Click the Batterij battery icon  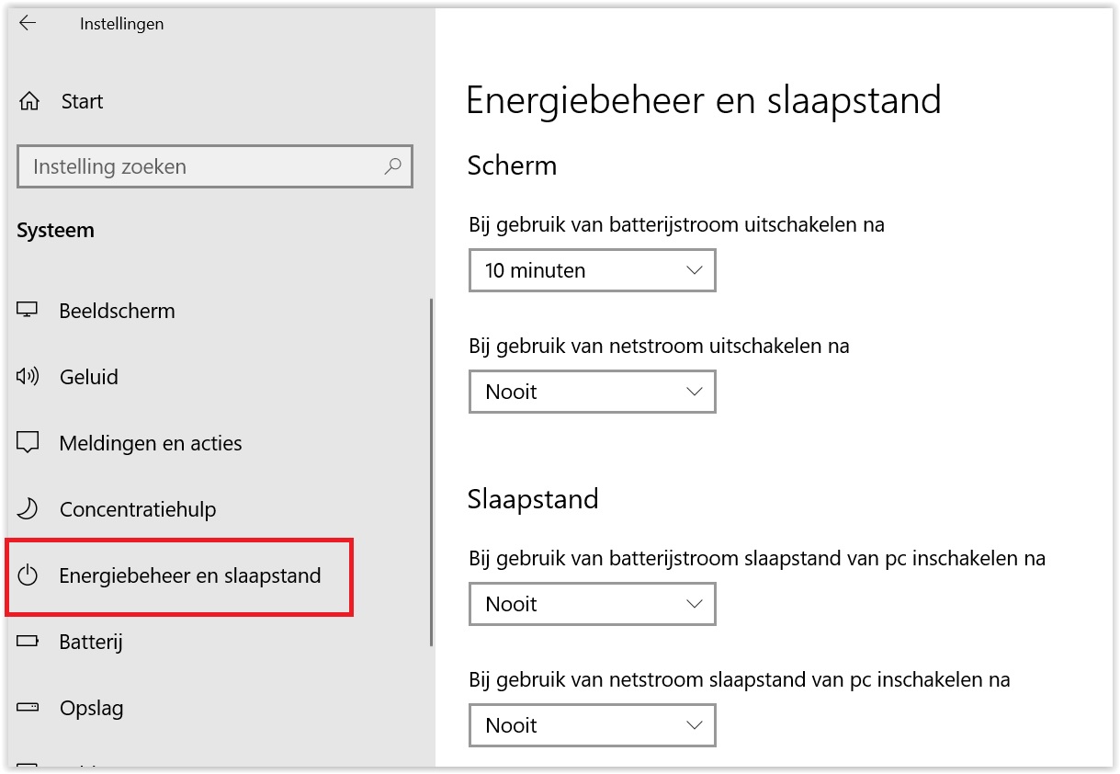coord(28,642)
